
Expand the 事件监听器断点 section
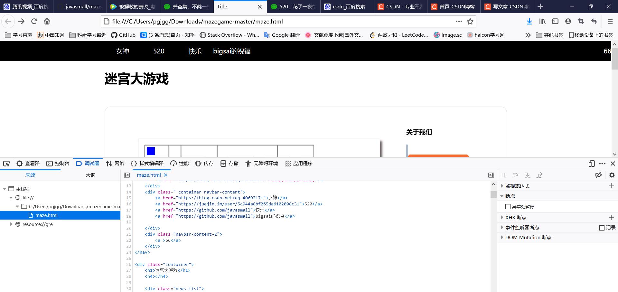502,227
